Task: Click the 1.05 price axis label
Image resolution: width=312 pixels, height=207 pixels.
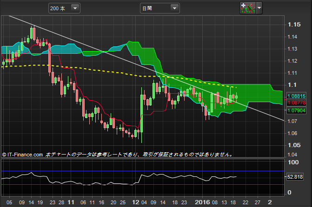Action: tap(294, 145)
